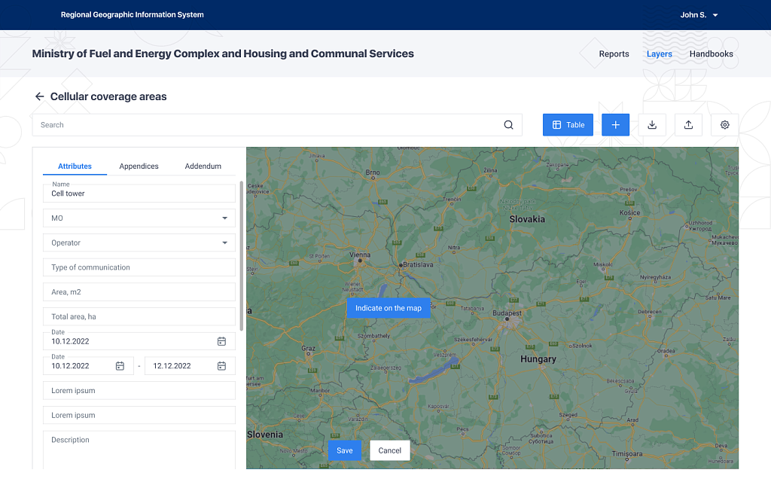771x482 pixels.
Task: Open Reports in the top navigation
Action: 614,54
